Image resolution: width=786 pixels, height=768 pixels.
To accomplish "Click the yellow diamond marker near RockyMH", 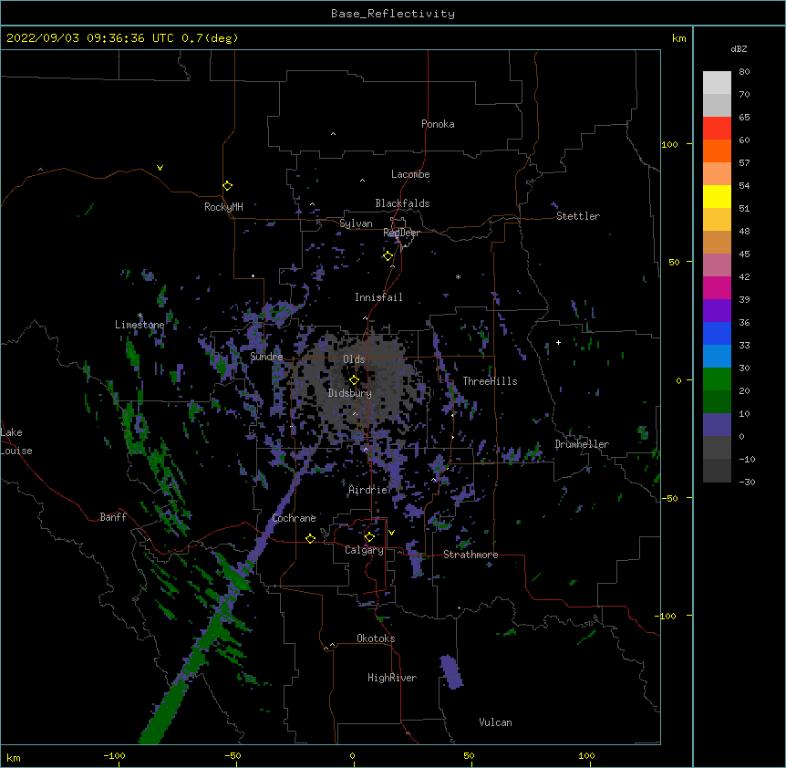I will click(227, 186).
